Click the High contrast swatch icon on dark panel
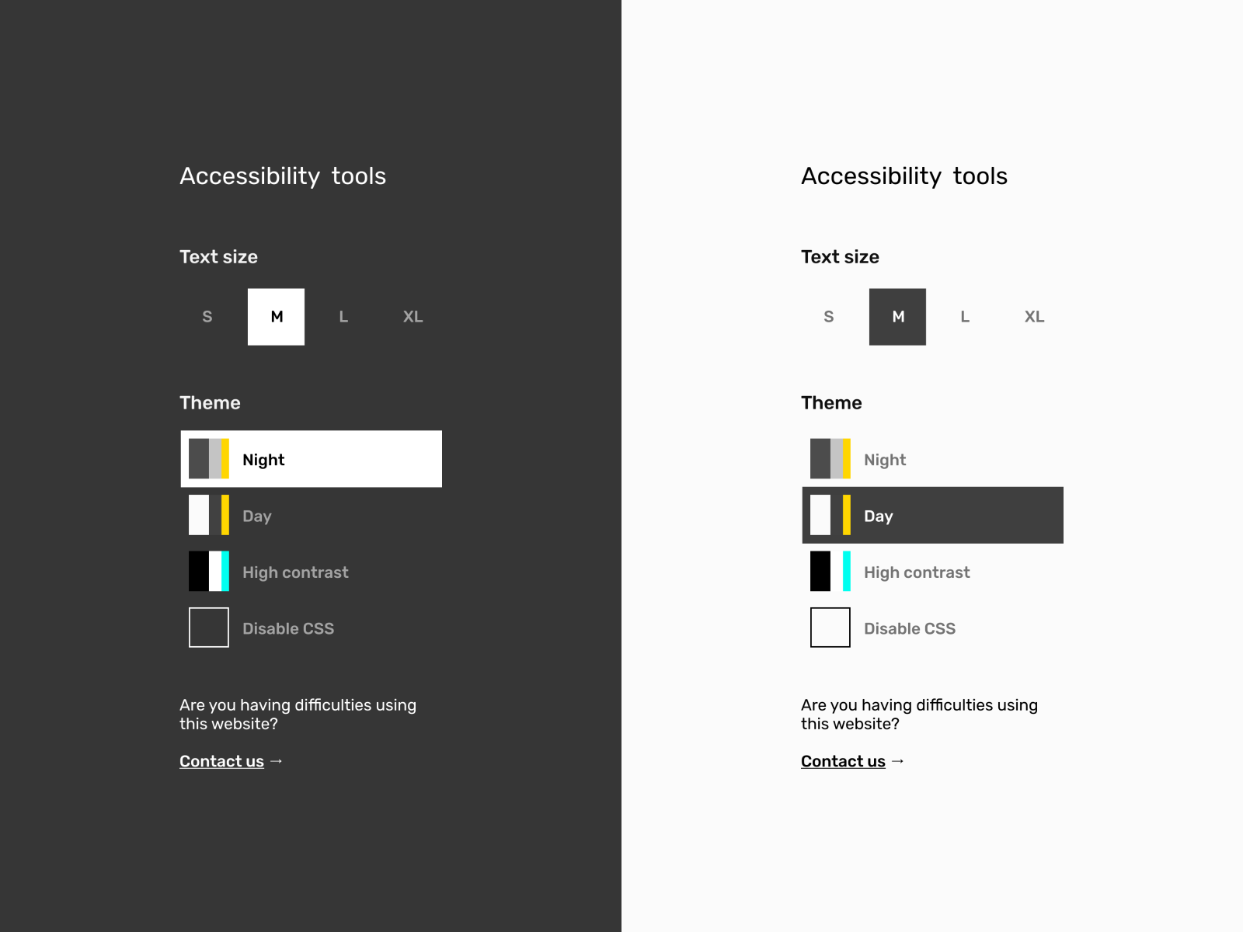The image size is (1243, 932). (x=208, y=571)
